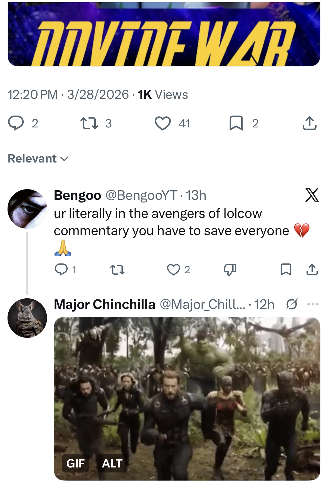Share the main post

pyautogui.click(x=309, y=123)
